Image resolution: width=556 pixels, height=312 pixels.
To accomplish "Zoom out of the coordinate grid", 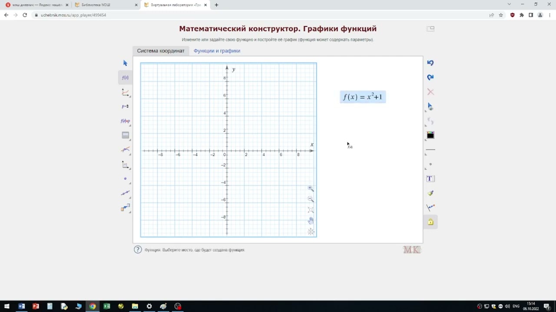I will click(x=311, y=199).
